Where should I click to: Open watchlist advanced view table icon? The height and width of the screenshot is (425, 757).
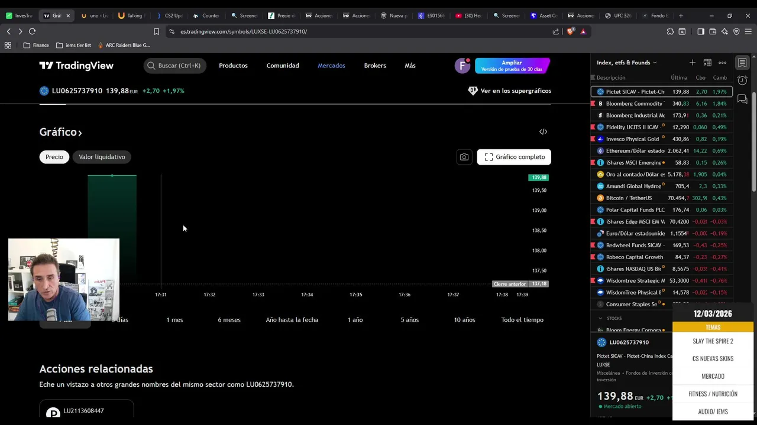(x=707, y=63)
